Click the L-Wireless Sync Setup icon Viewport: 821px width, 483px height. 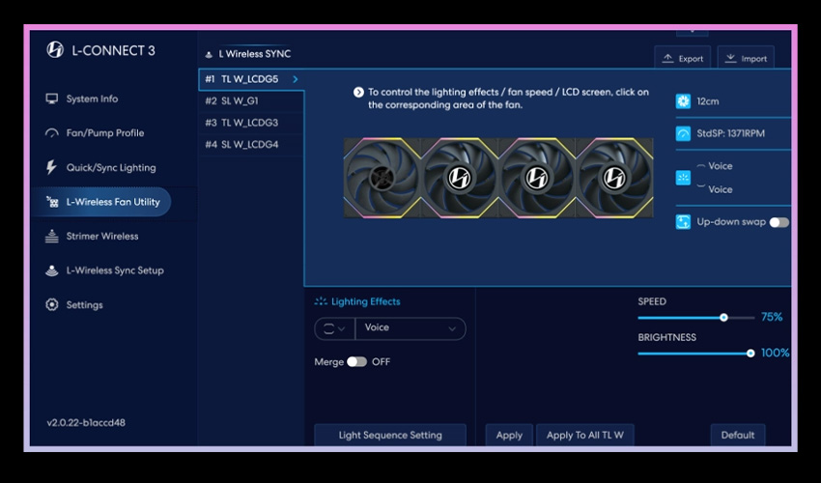click(52, 270)
